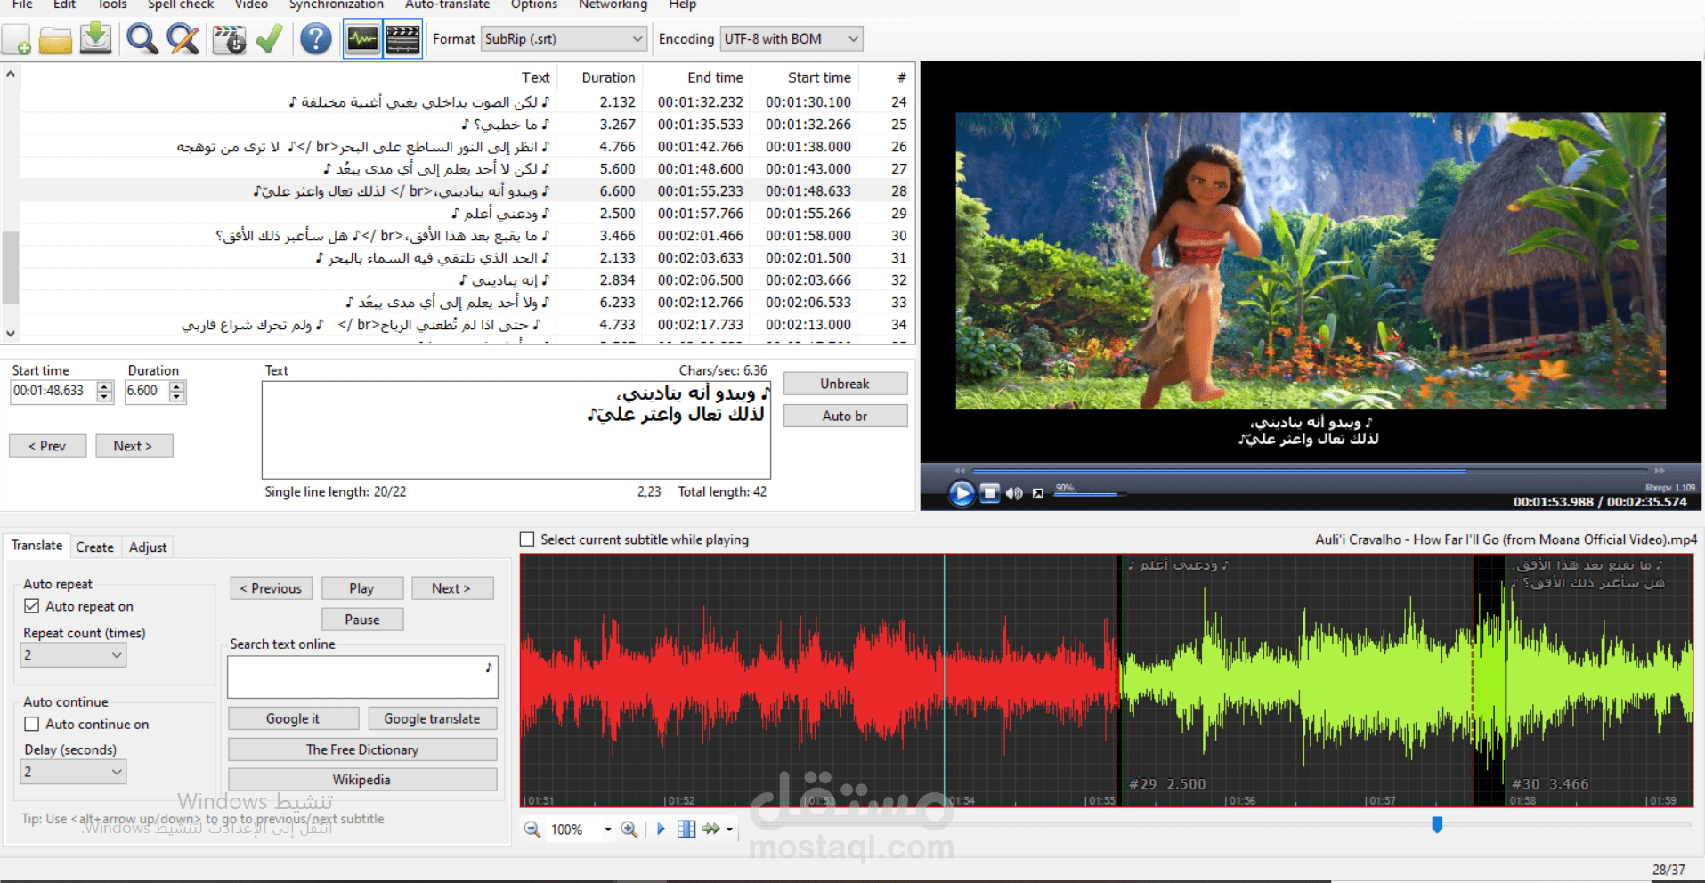
Task: Switch to the Create tab
Action: point(94,547)
